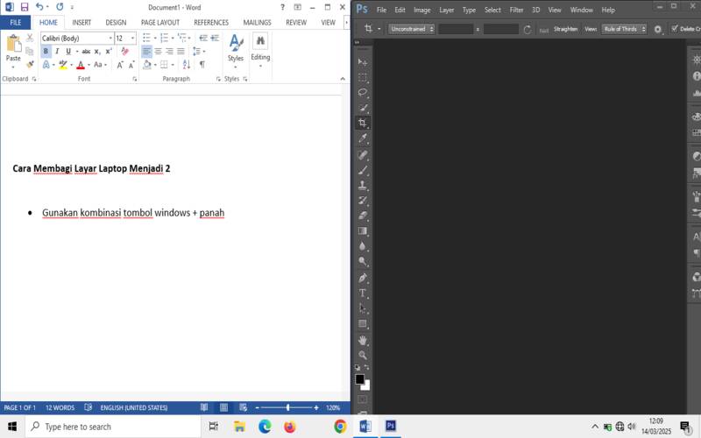701x438 pixels.
Task: Click the Save icon in Word title bar
Action: pos(25,7)
